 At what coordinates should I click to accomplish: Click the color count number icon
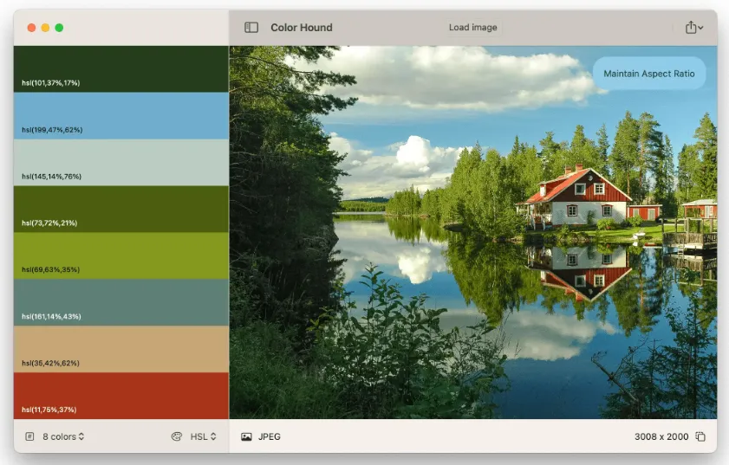click(29, 436)
